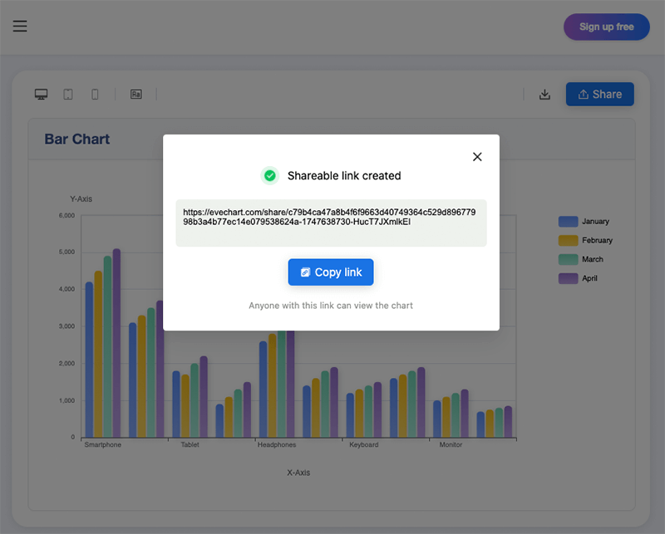Click the X-Axis label
The width and height of the screenshot is (665, 534).
[298, 473]
